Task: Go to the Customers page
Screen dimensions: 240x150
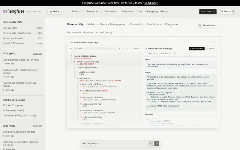Action: [127, 11]
